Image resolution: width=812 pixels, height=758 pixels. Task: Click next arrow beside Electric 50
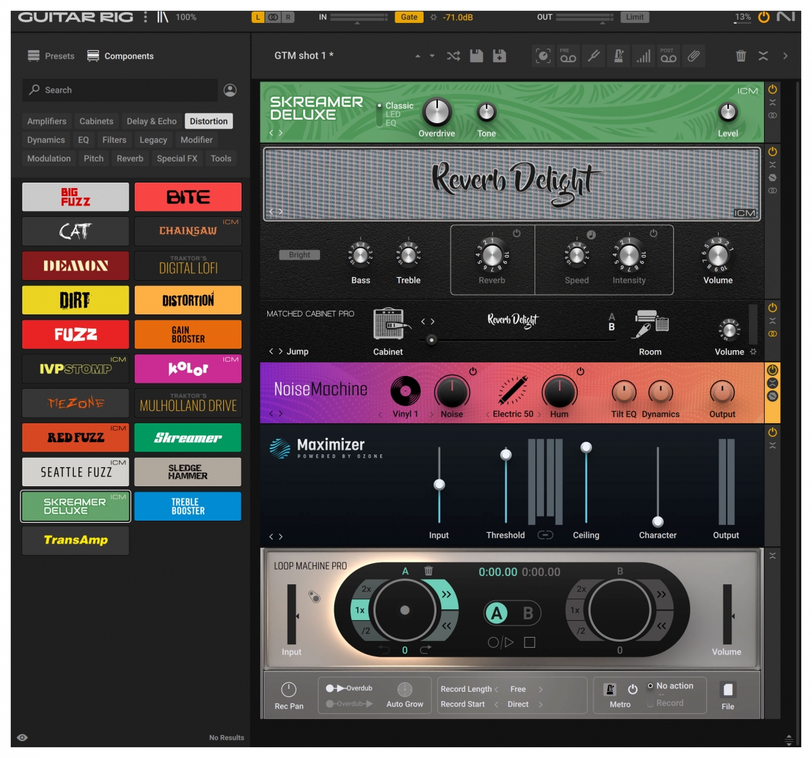[539, 414]
